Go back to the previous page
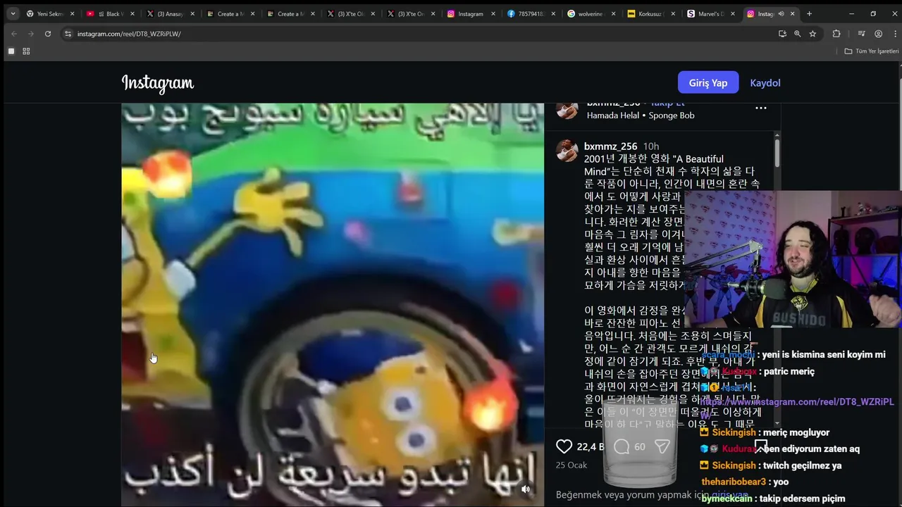902x507 pixels. [13, 33]
